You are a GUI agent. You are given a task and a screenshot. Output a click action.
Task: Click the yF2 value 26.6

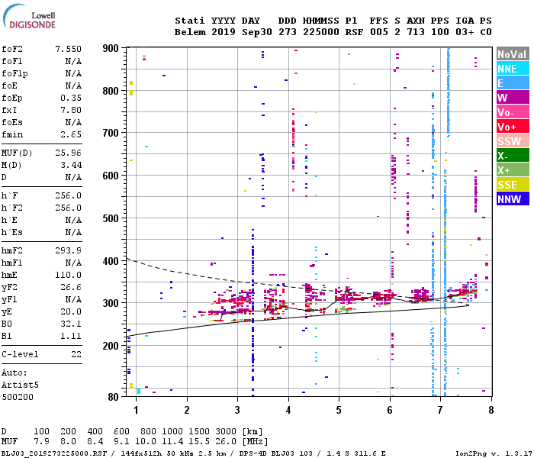coord(71,288)
